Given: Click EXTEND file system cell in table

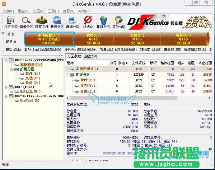Looking at the screenshot, I should click(139, 75).
